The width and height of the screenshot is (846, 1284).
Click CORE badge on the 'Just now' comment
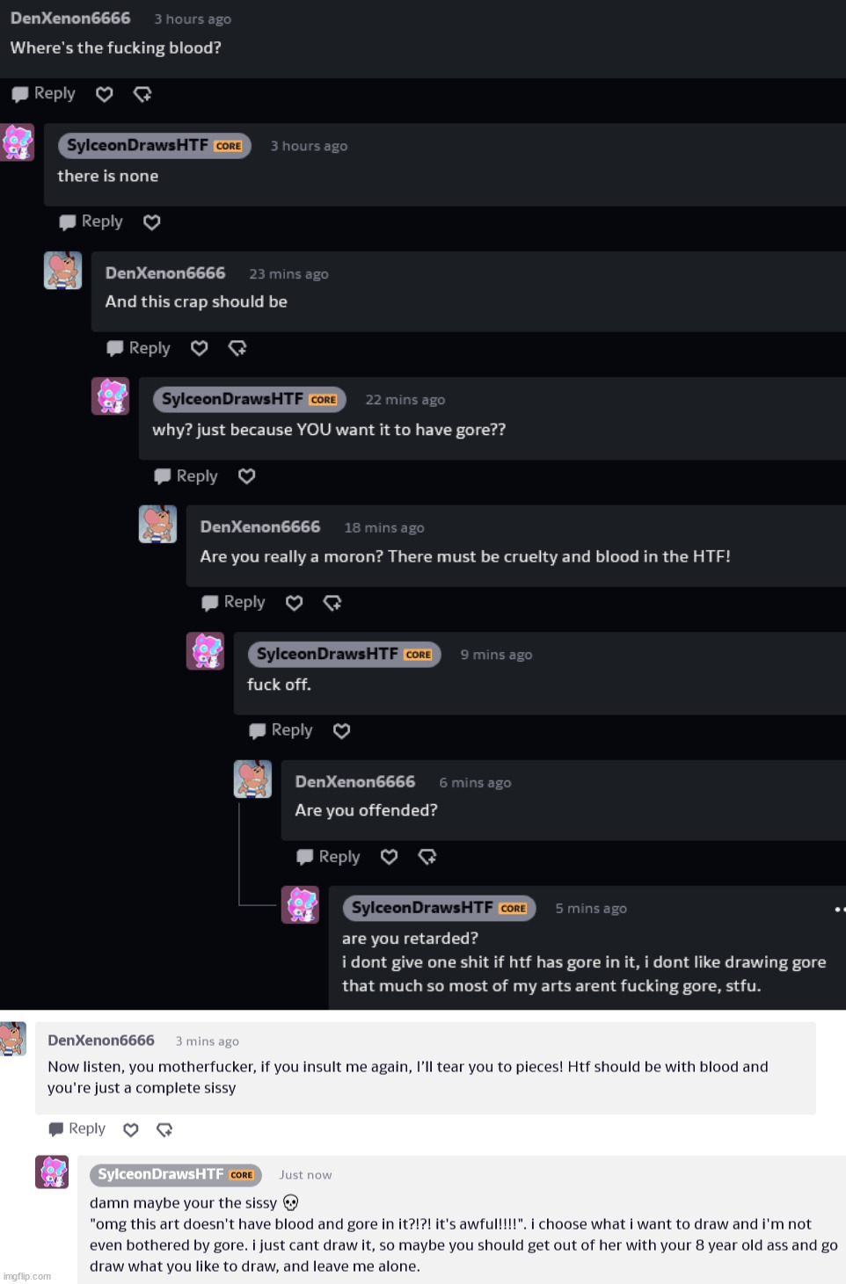pos(242,1175)
